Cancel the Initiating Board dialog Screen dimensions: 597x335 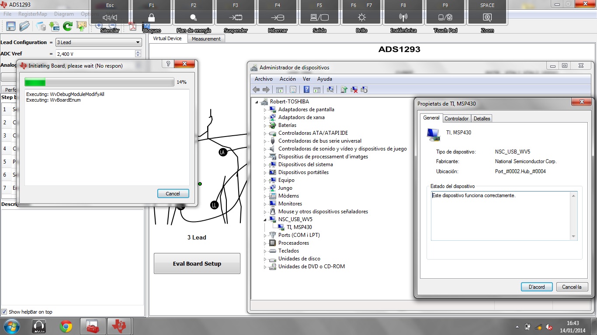(173, 194)
